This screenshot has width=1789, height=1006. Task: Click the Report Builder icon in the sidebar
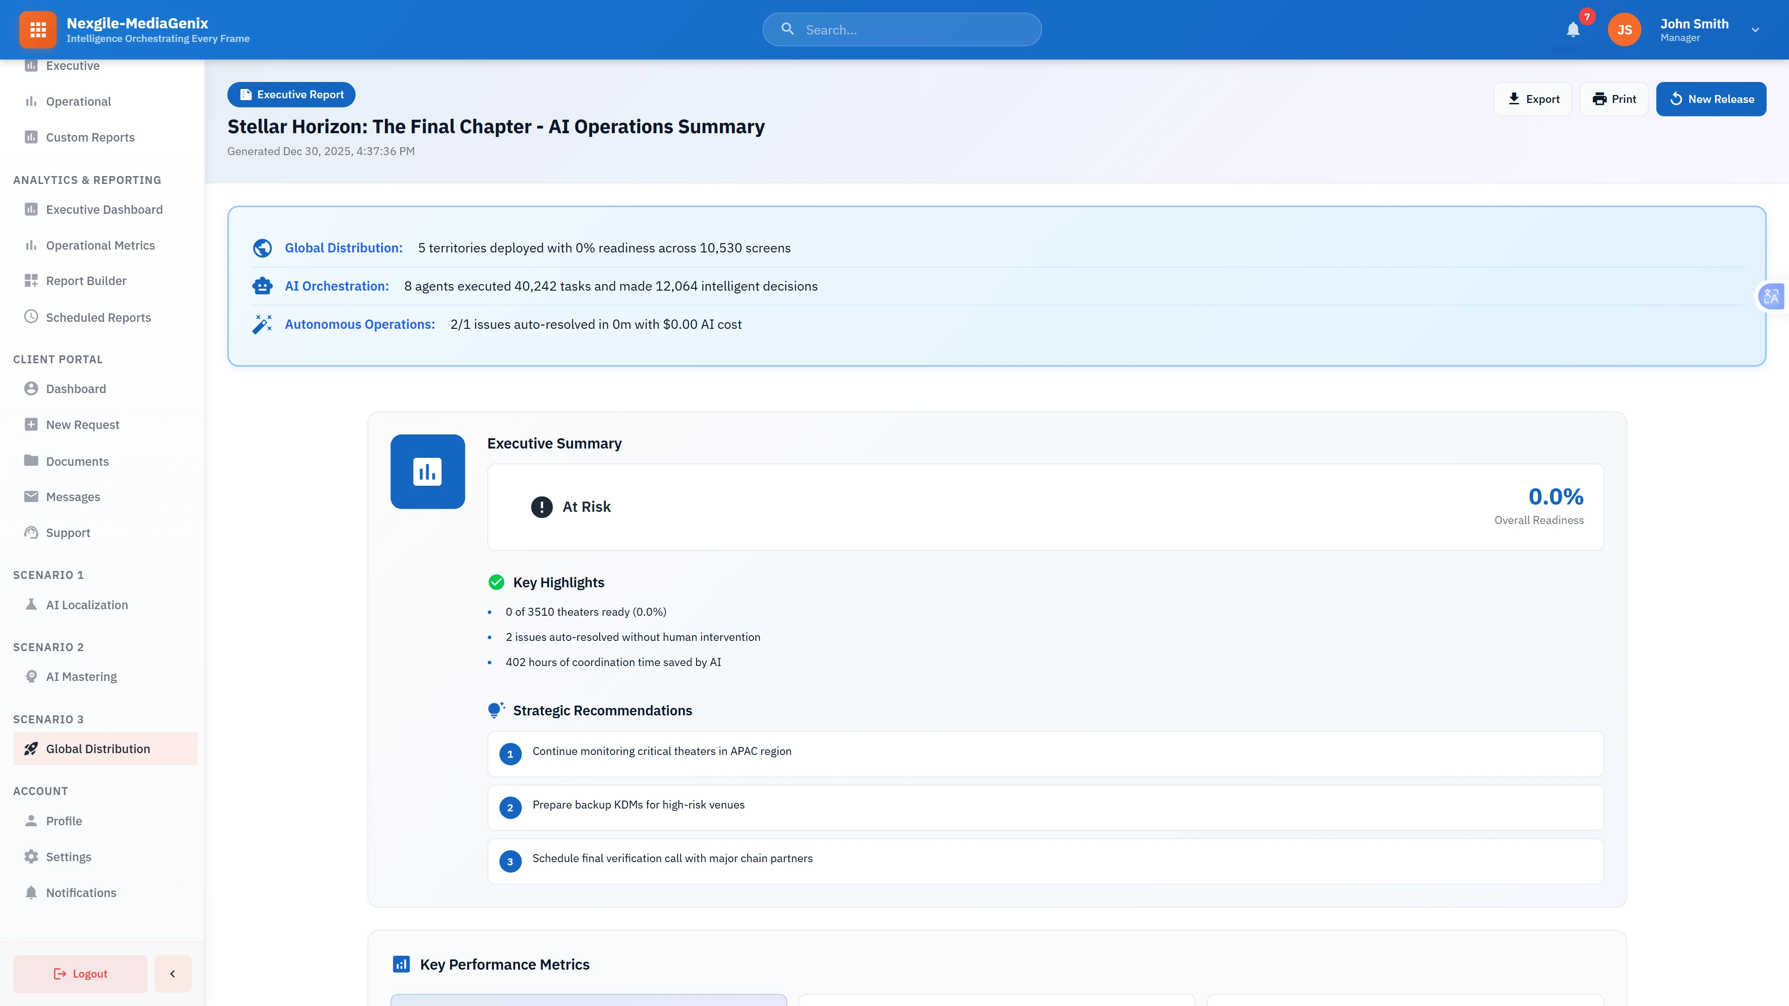31,280
